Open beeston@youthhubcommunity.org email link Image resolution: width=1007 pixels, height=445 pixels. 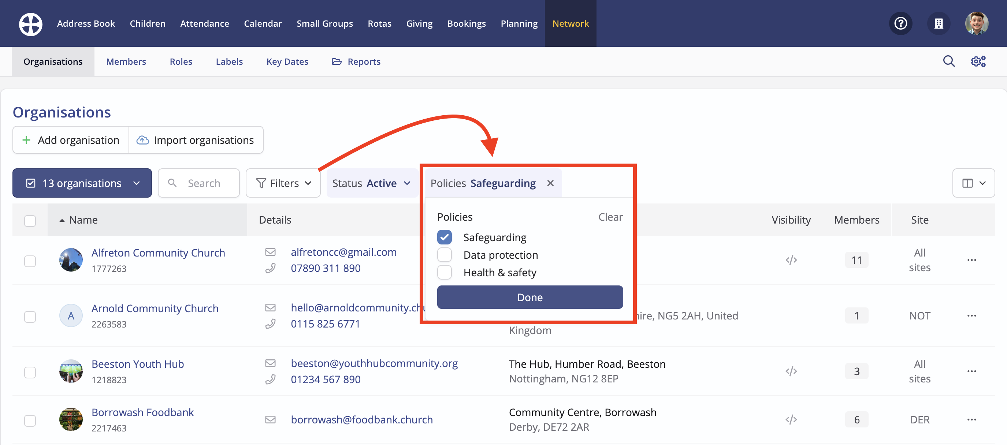374,363
